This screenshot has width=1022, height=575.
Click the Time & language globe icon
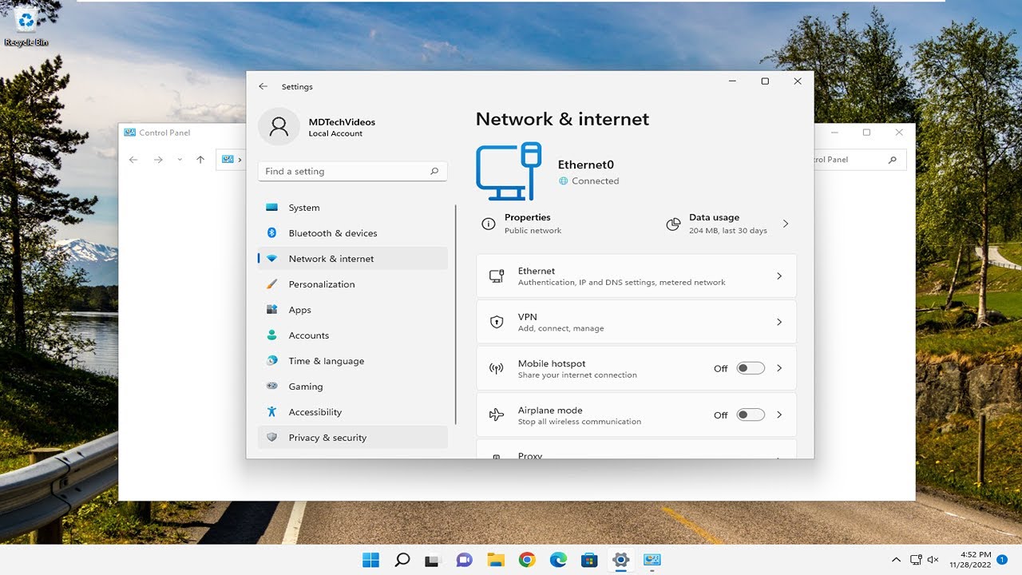click(x=271, y=361)
